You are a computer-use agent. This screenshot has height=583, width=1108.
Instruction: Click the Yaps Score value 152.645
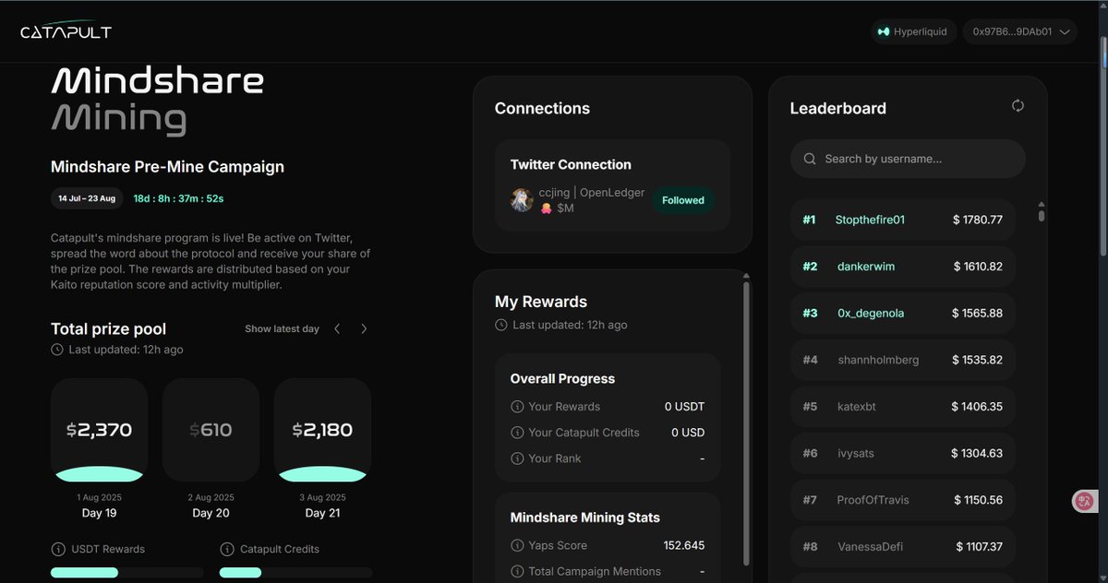(x=684, y=545)
